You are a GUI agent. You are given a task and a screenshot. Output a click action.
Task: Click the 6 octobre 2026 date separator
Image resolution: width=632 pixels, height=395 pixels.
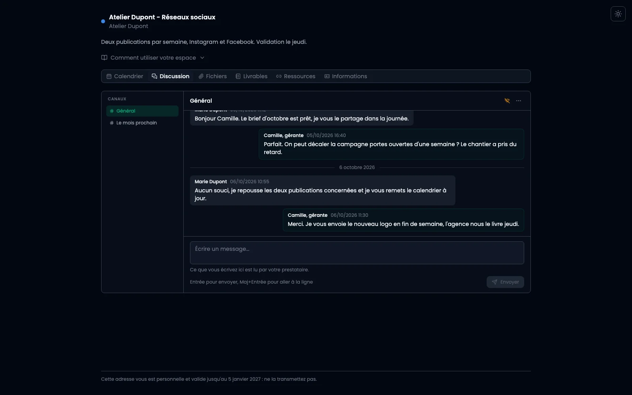(x=357, y=167)
